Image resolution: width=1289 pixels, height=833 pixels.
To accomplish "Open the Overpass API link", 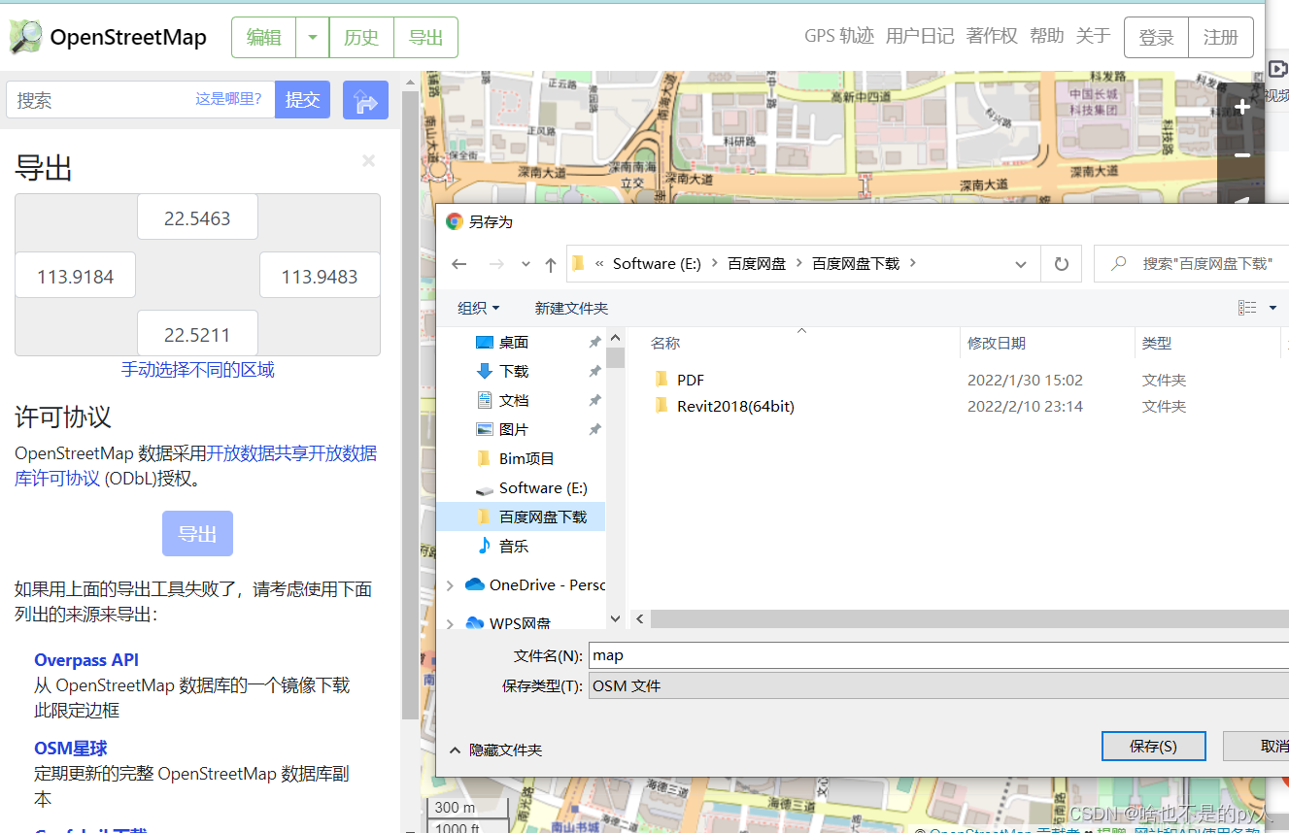I will (86, 660).
